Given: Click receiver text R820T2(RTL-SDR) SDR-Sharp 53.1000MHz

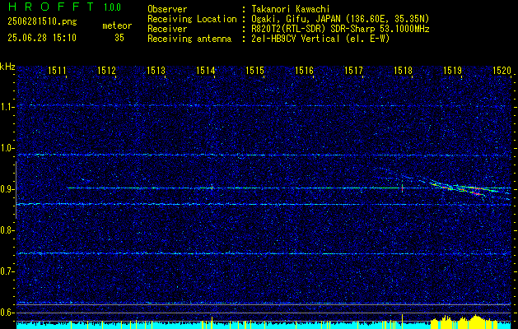Looking at the screenshot, I should [340, 29].
